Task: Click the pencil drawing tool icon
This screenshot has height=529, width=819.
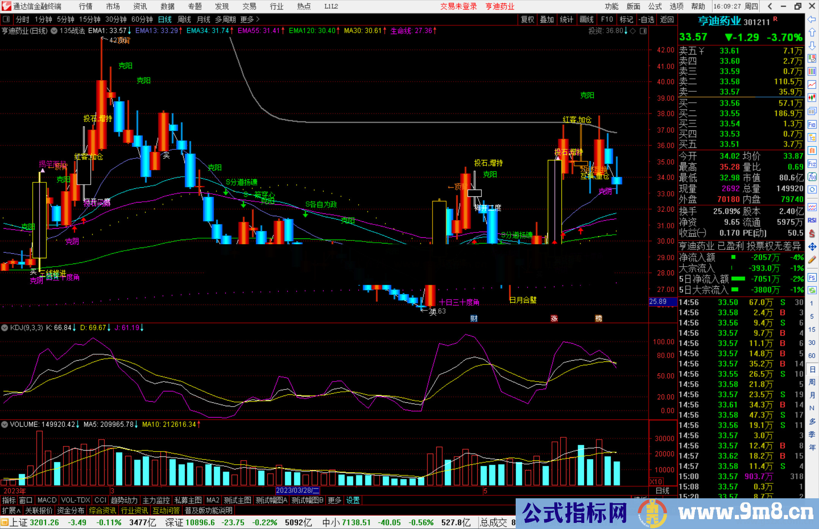Action: point(812,260)
